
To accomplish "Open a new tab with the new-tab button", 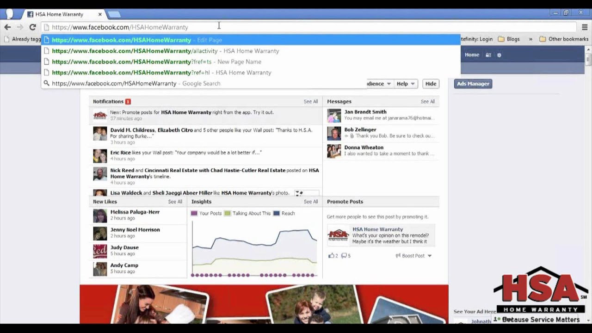I will (x=114, y=14).
